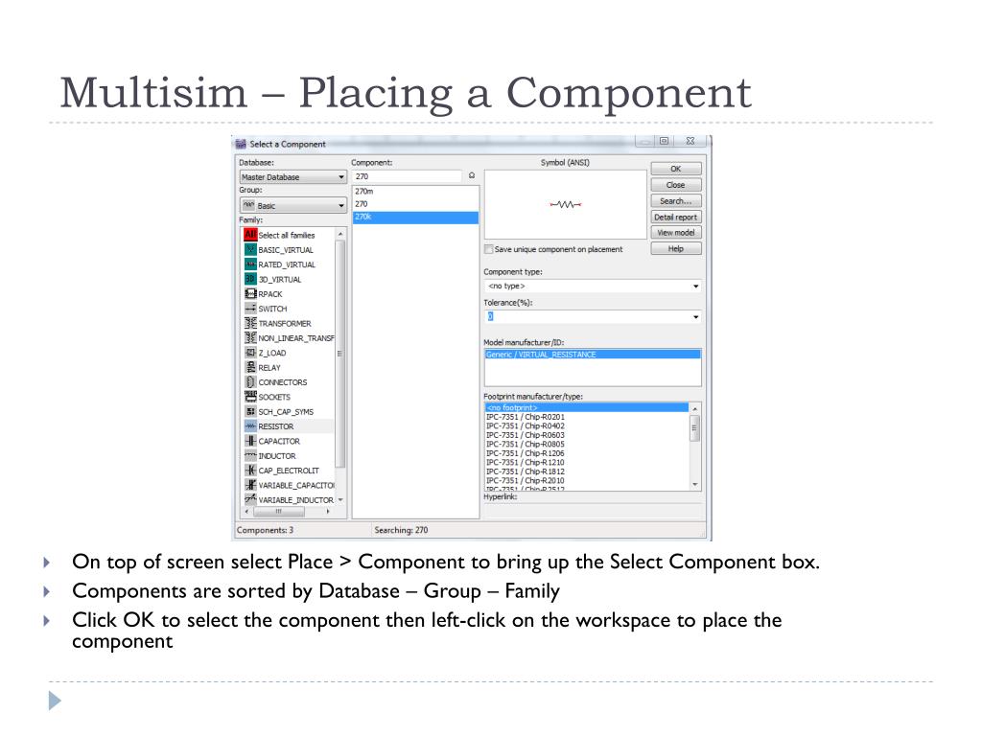982x736 pixels.
Task: Select footprint IPC-7351 / Chip-R1210
Action: click(587, 462)
